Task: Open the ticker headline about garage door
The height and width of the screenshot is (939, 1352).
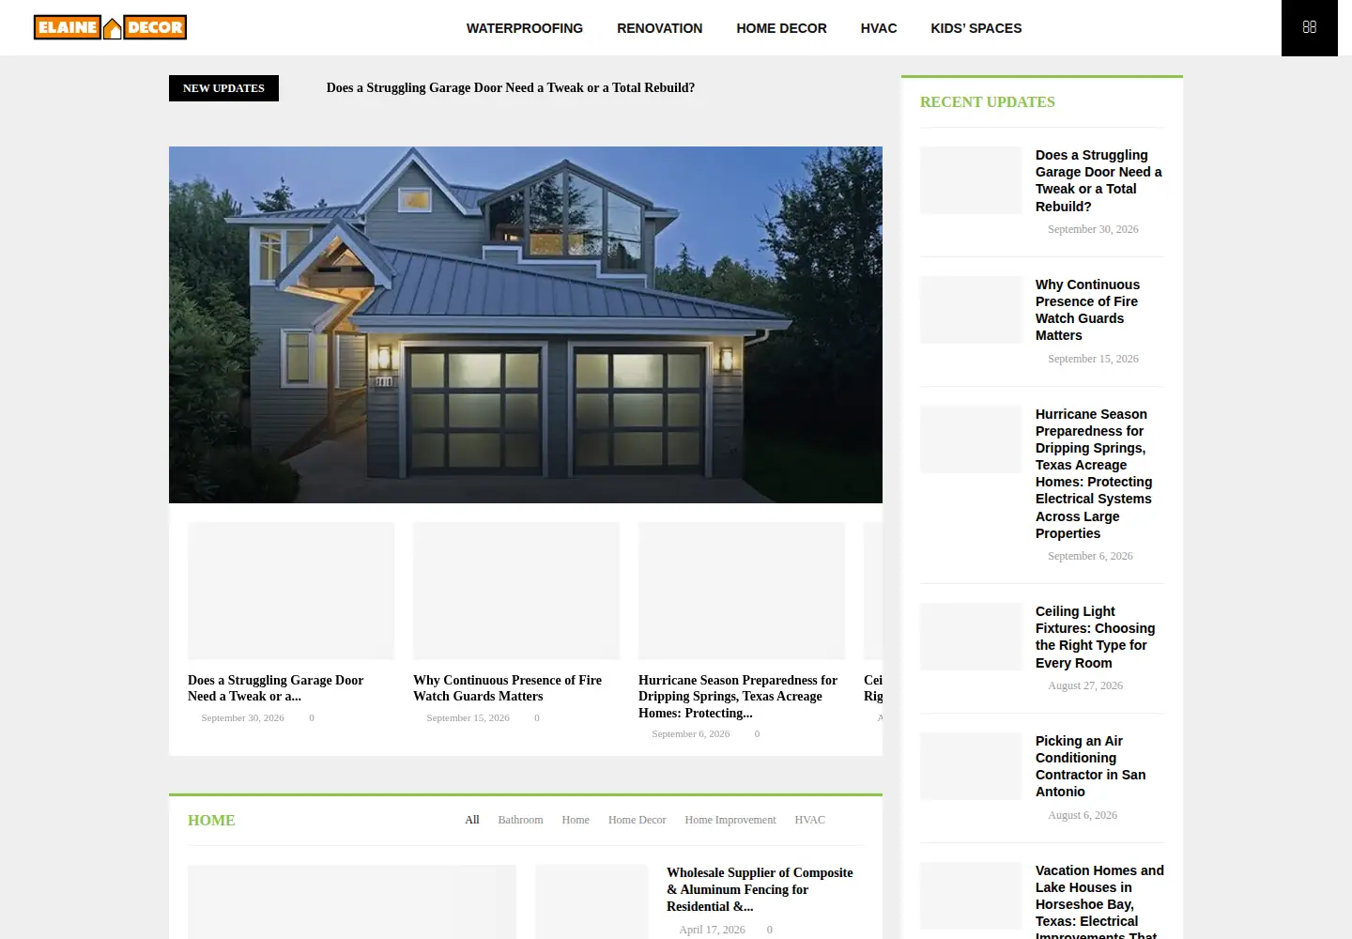Action: [511, 88]
